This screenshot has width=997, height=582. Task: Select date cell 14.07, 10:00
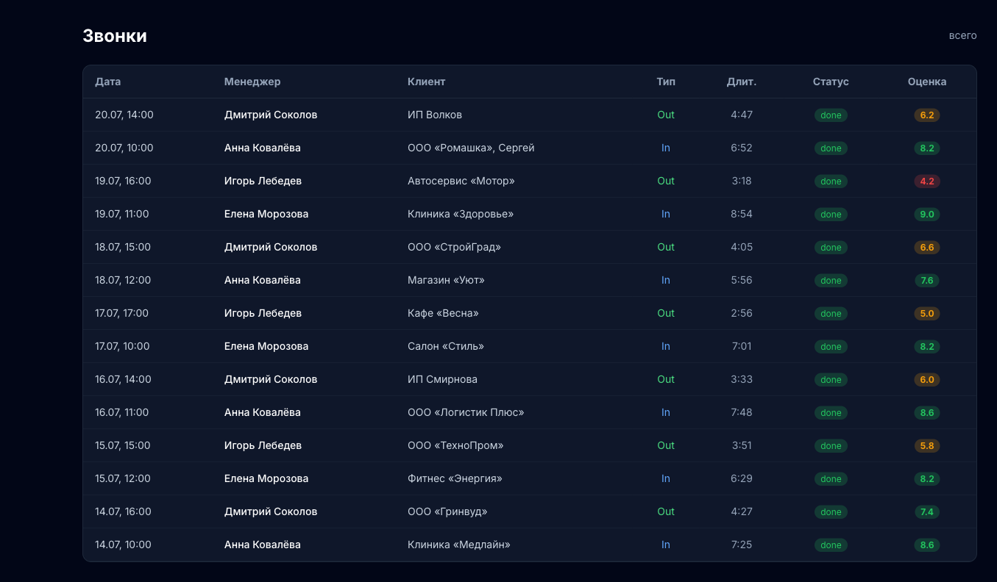tap(123, 545)
